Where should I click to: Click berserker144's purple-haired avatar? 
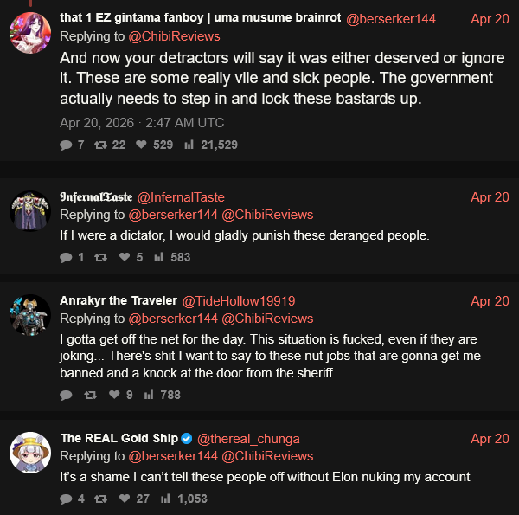30,33
